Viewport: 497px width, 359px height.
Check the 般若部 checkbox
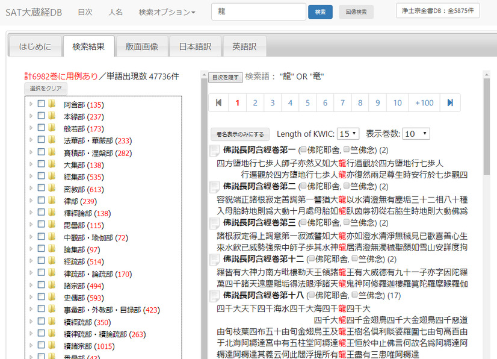coord(42,128)
